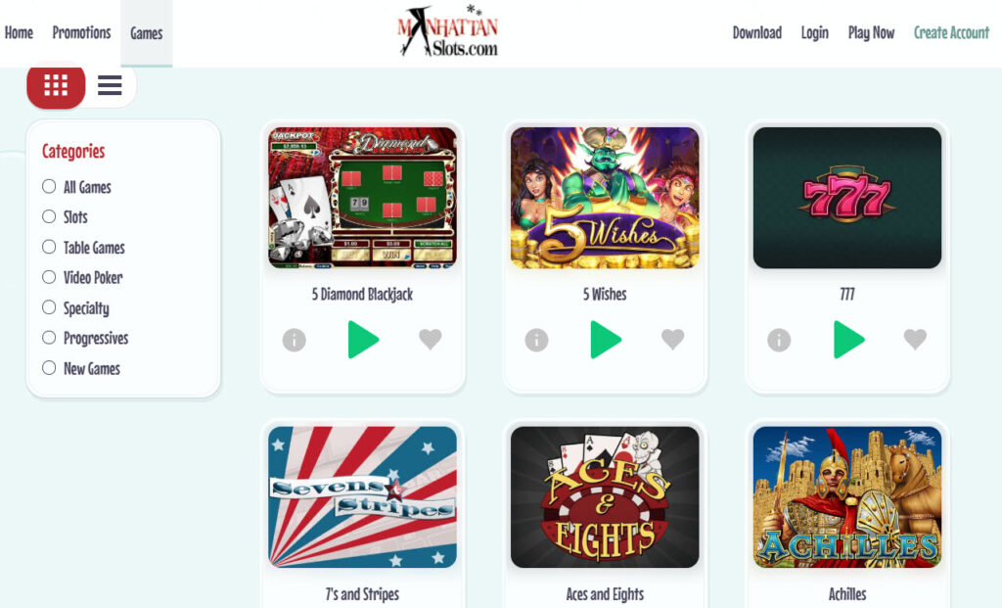Open the Promotions menu item
The width and height of the screenshot is (1002, 608).
click(81, 32)
